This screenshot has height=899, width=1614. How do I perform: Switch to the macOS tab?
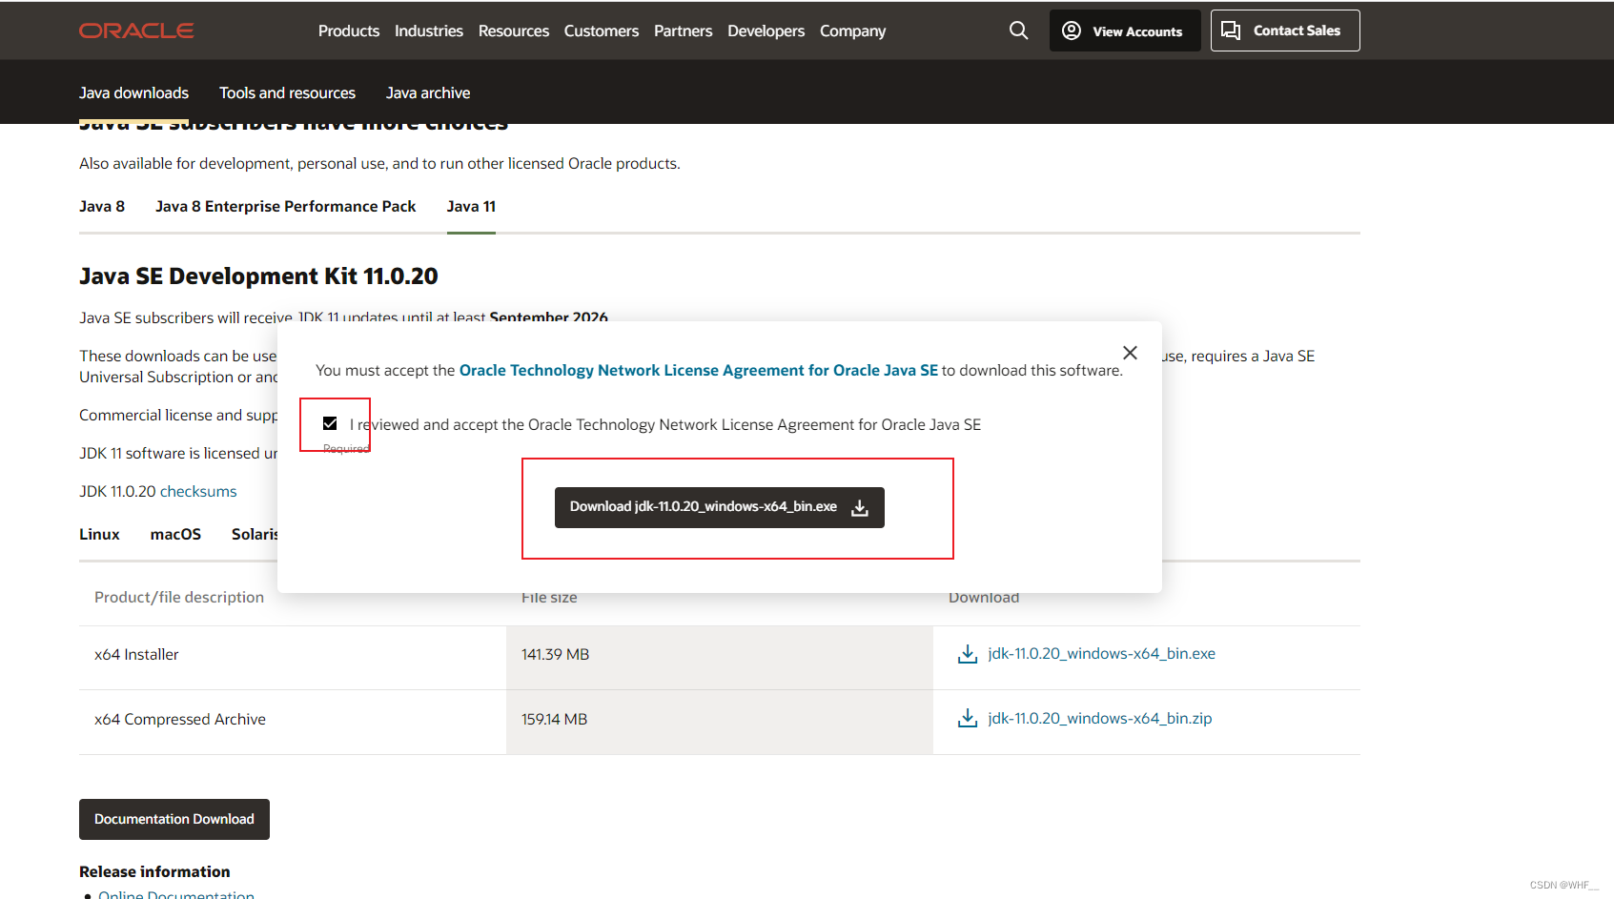175,534
